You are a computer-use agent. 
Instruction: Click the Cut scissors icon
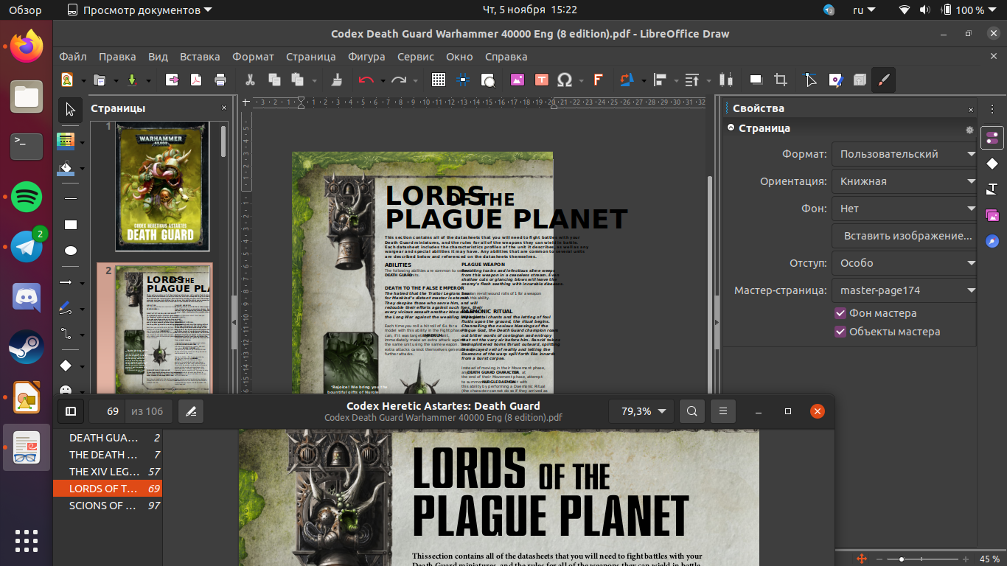(x=250, y=80)
